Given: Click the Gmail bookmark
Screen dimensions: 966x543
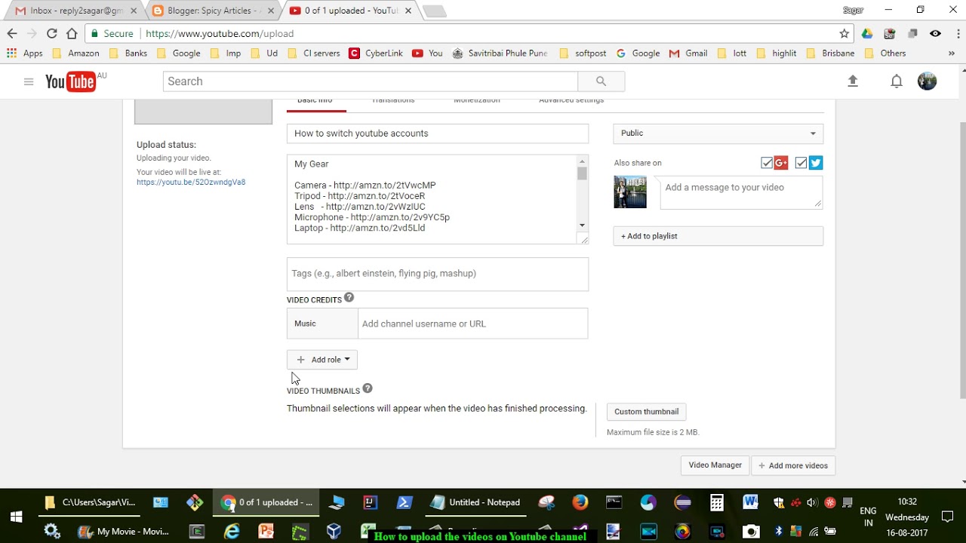Looking at the screenshot, I should [x=688, y=54].
